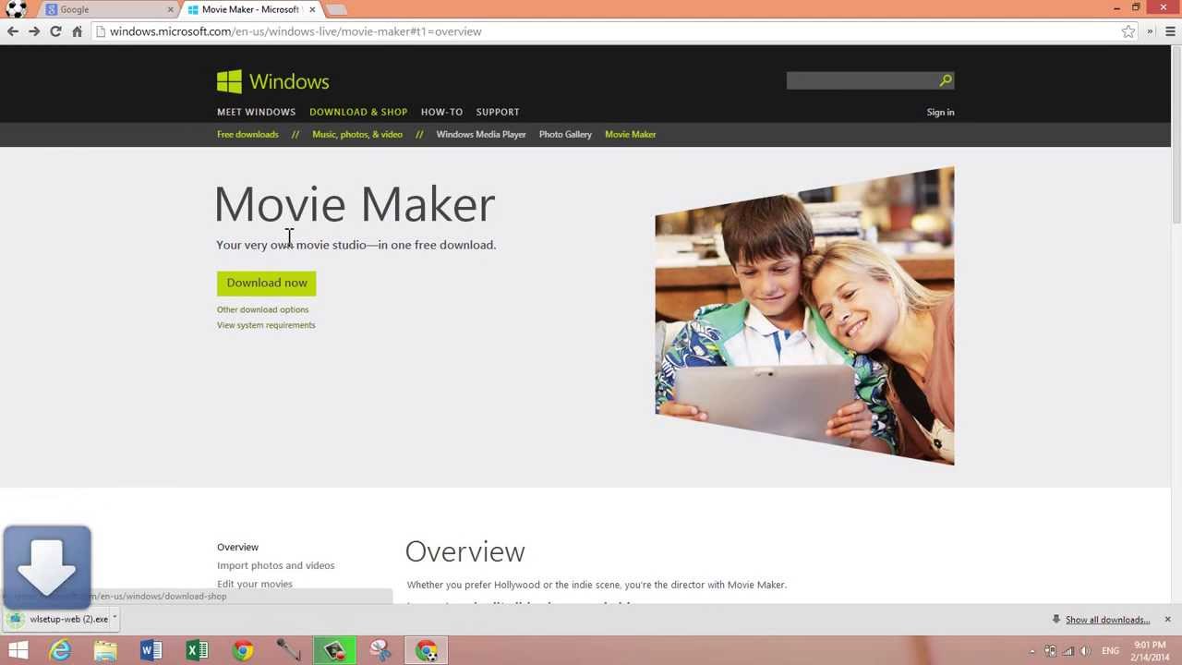Open the HOW-TO menu
1182x665 pixels.
(x=441, y=112)
